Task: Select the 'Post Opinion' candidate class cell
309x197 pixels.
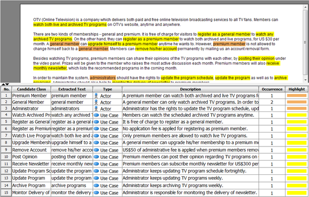Action: 31,157
